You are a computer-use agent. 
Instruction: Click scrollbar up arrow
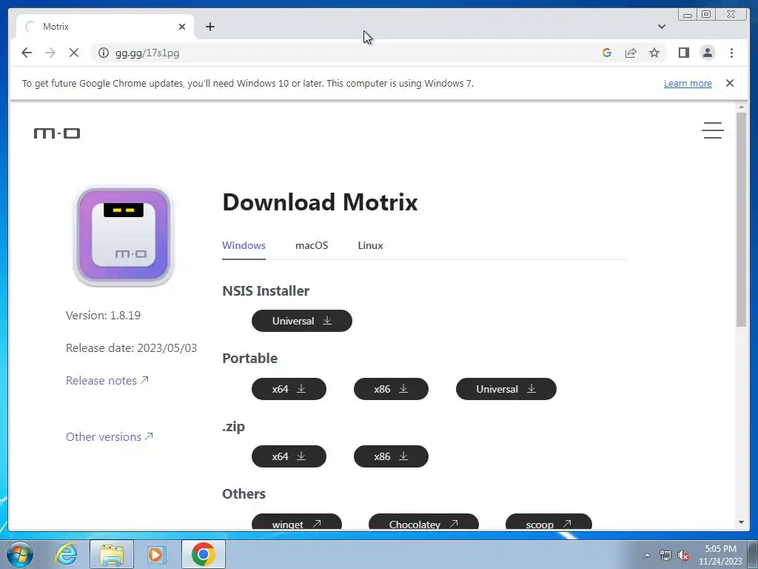click(x=742, y=107)
